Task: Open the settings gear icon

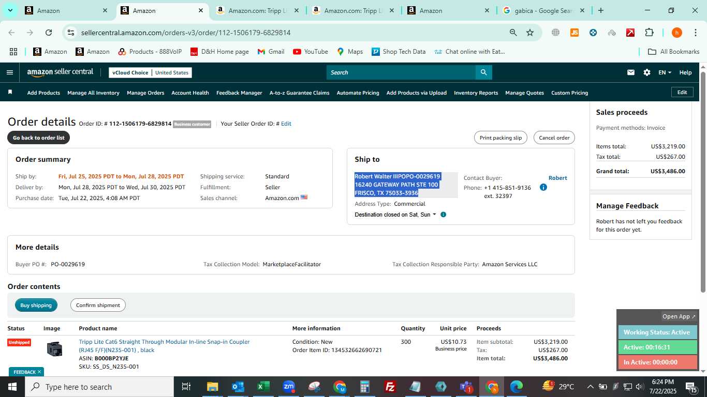Action: point(646,72)
